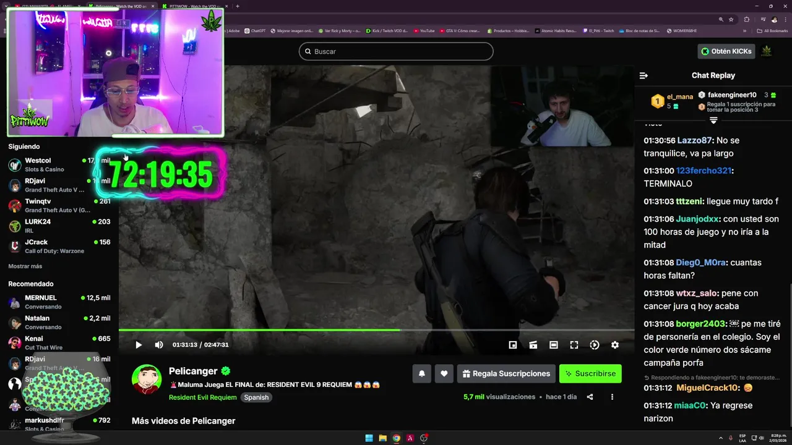Click username 123fercho321 in chat
The width and height of the screenshot is (792, 445).
click(704, 171)
